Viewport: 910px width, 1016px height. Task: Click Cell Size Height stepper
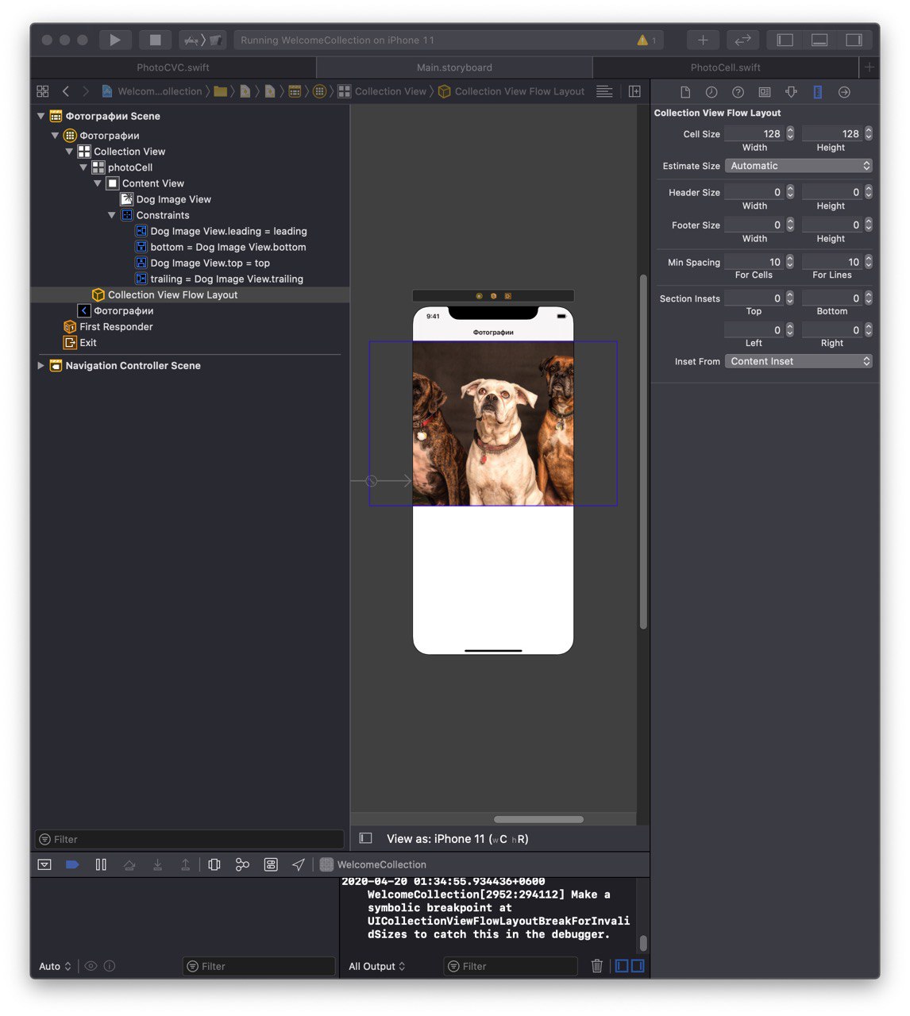click(x=869, y=133)
